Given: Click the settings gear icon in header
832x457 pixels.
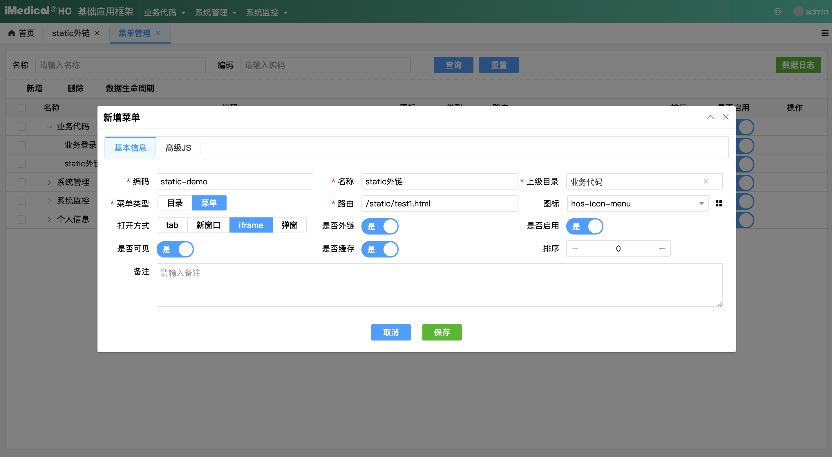Looking at the screenshot, I should coord(777,12).
